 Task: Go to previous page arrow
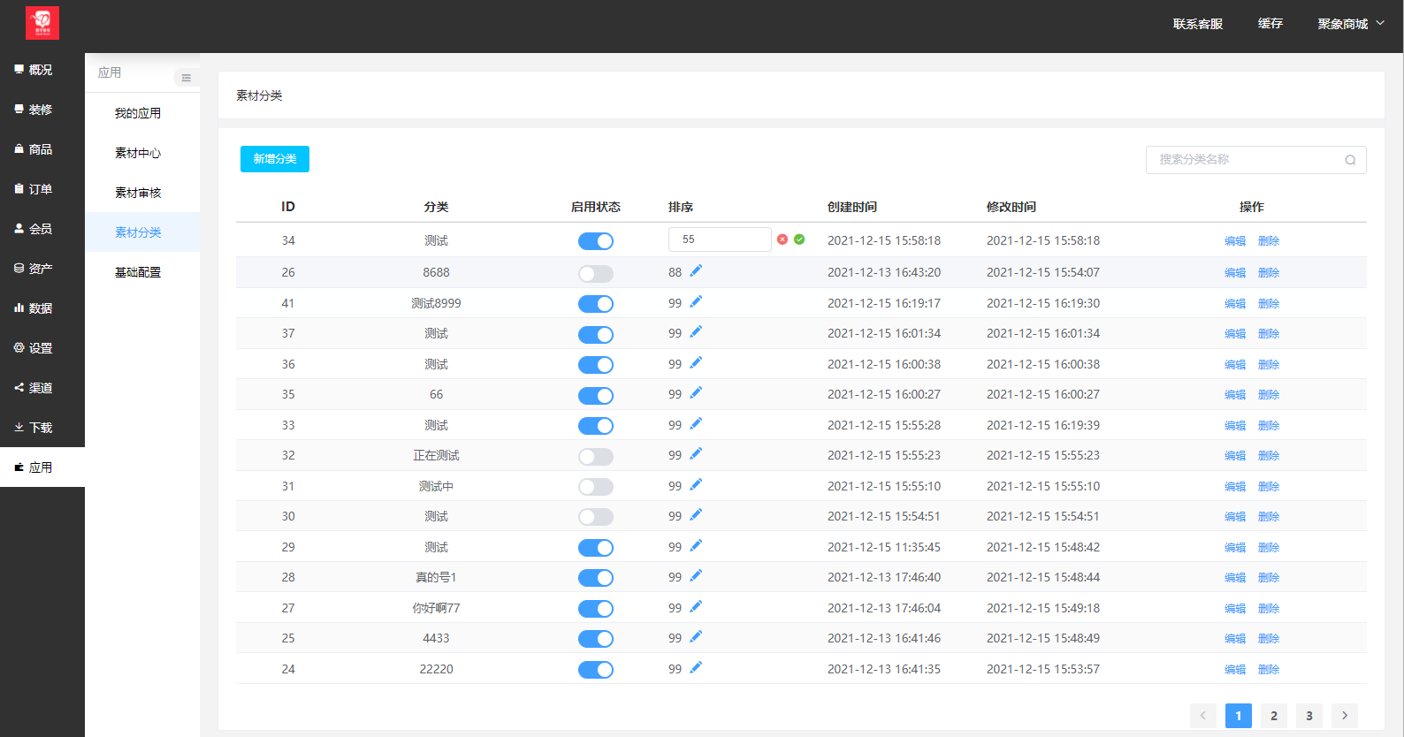tap(1203, 716)
